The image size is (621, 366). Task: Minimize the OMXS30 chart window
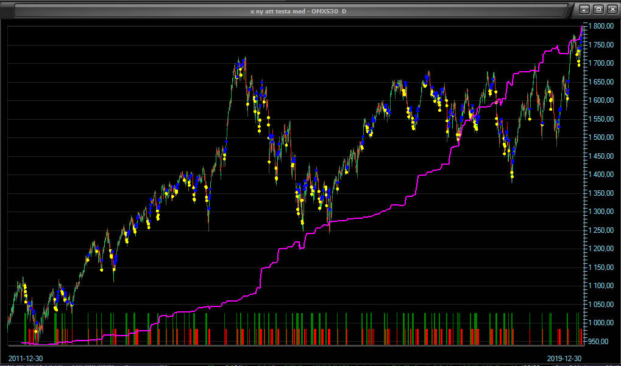(x=585, y=9)
